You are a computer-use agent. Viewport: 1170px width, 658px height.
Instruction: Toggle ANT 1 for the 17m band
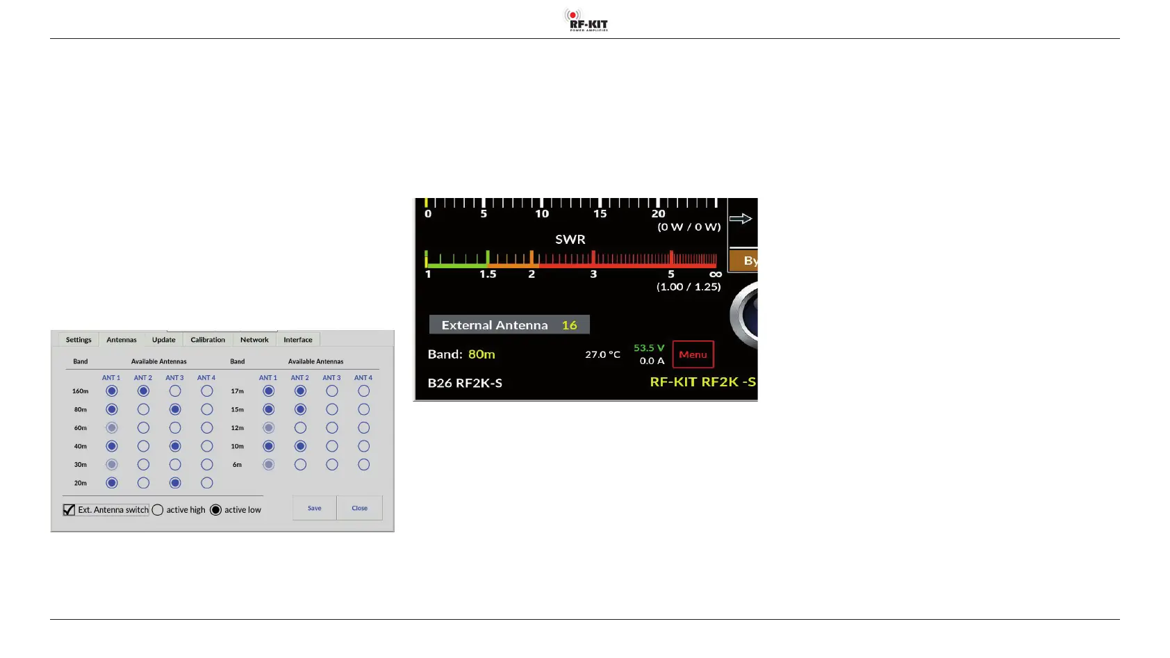(x=269, y=391)
